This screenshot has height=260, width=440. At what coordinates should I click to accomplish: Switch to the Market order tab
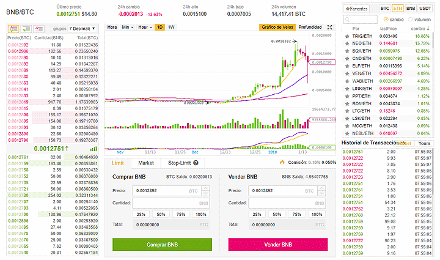[x=146, y=163]
